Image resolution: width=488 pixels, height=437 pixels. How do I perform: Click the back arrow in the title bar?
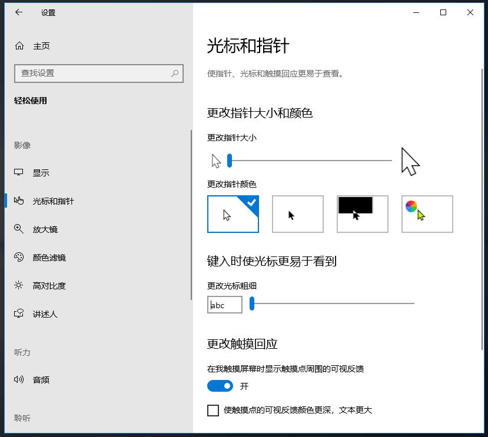(19, 12)
